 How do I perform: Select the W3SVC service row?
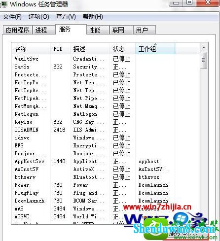105,216
